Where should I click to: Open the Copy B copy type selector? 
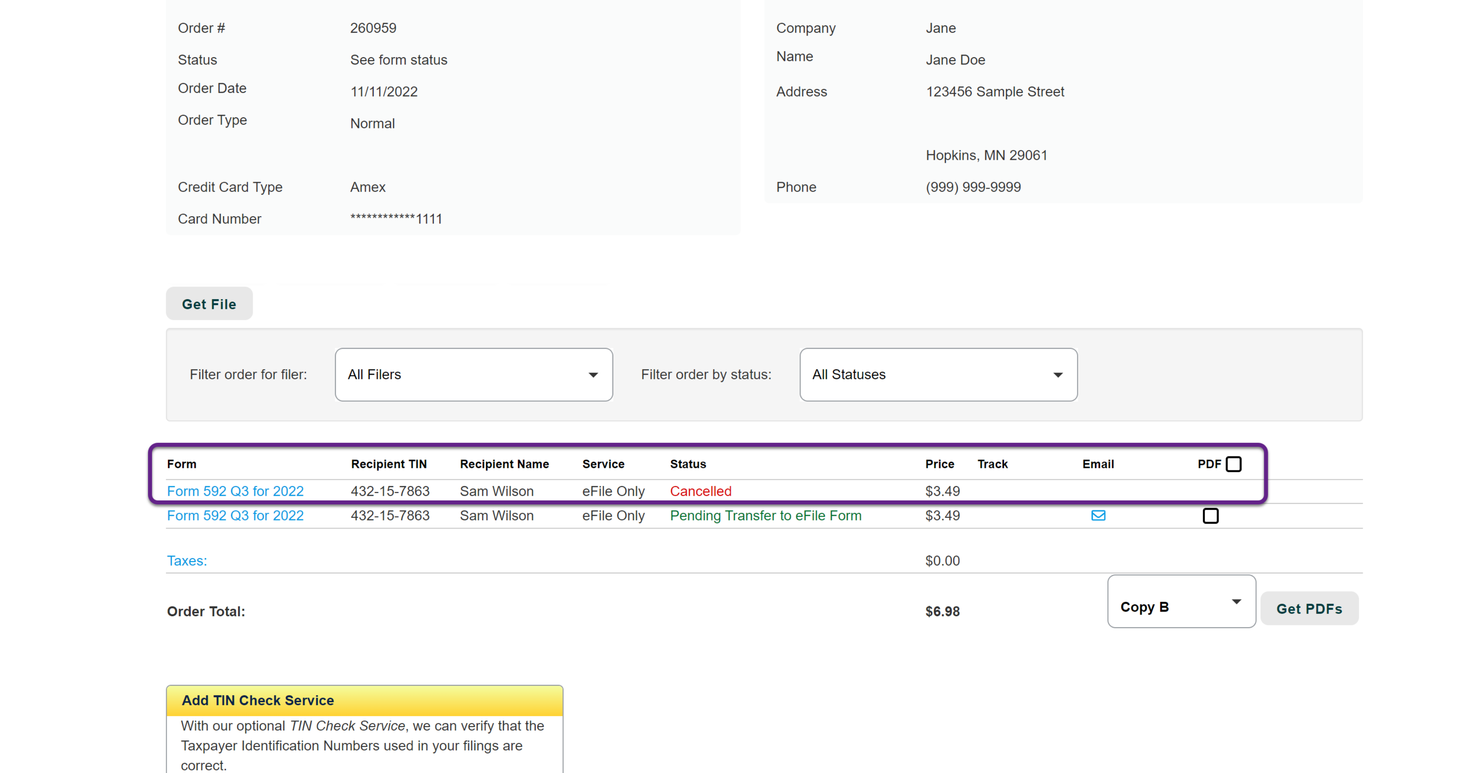pos(1181,601)
